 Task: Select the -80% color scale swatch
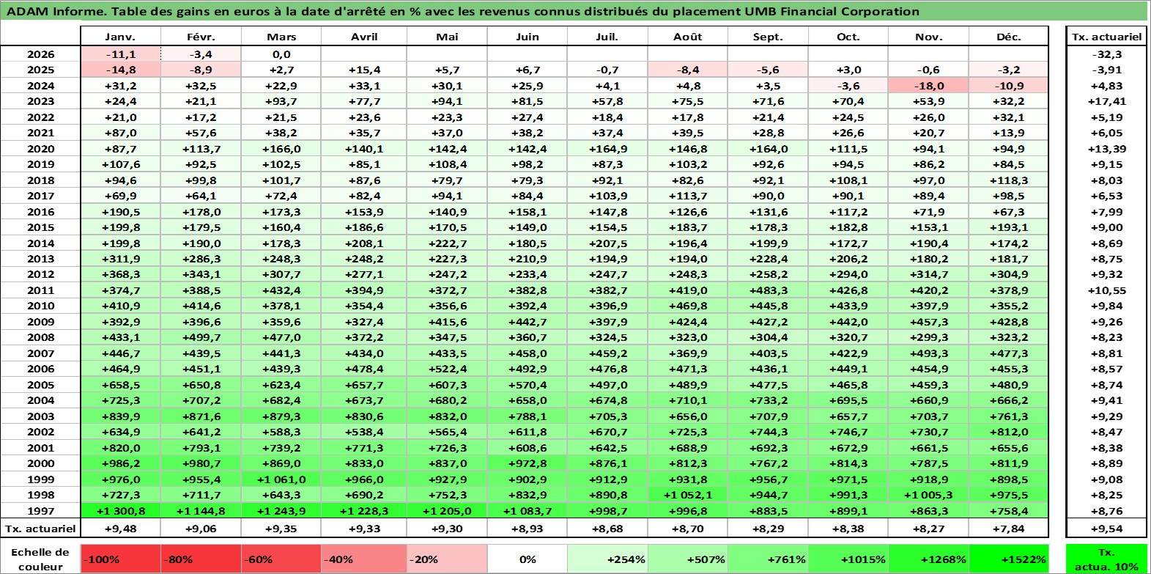click(x=201, y=559)
